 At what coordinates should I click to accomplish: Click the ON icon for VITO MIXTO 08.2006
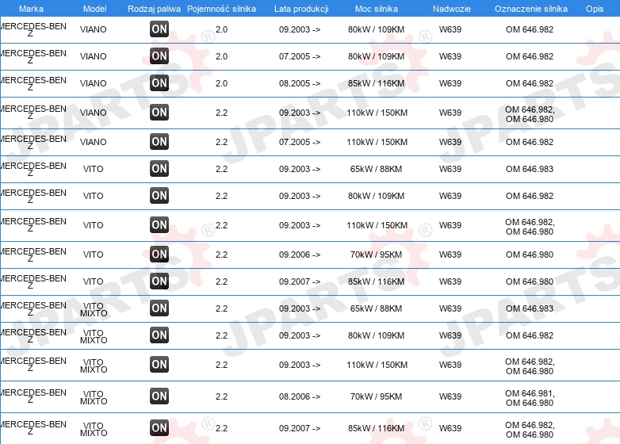[159, 396]
